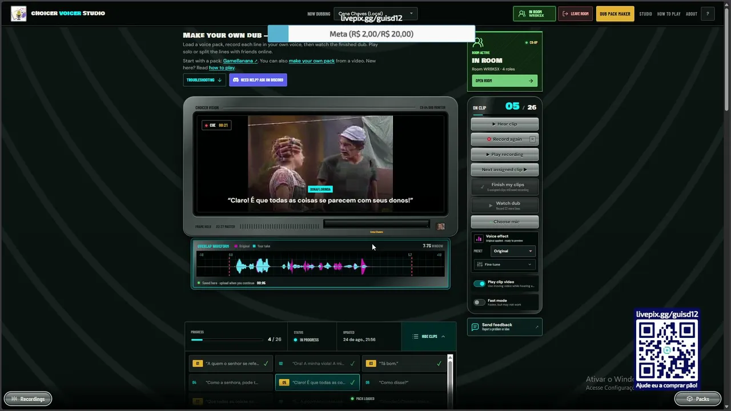Open the How to Play menu item

[669, 14]
